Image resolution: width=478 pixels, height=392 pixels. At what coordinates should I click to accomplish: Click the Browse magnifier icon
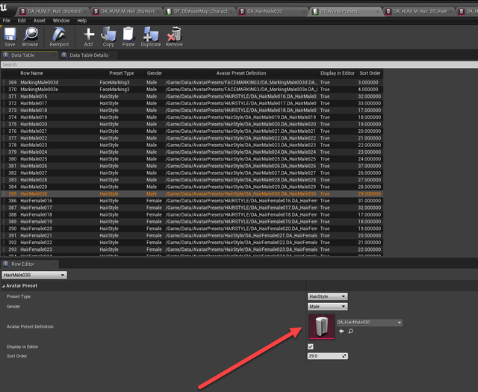pos(31,34)
